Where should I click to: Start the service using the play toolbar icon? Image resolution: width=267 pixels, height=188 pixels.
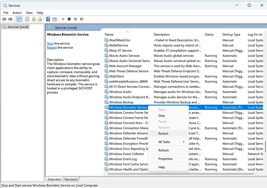pyautogui.click(x=63, y=19)
